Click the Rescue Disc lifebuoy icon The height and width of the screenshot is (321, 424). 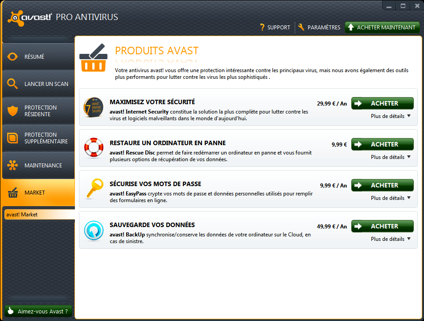pyautogui.click(x=94, y=147)
